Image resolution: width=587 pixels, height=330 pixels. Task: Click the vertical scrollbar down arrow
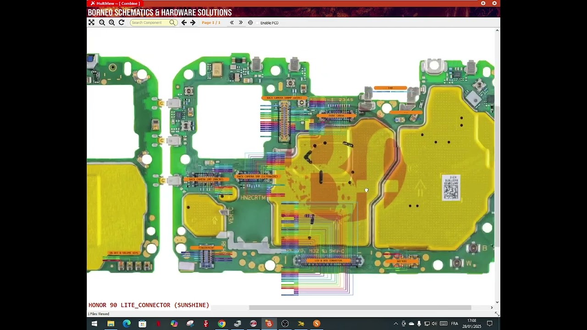(497, 302)
